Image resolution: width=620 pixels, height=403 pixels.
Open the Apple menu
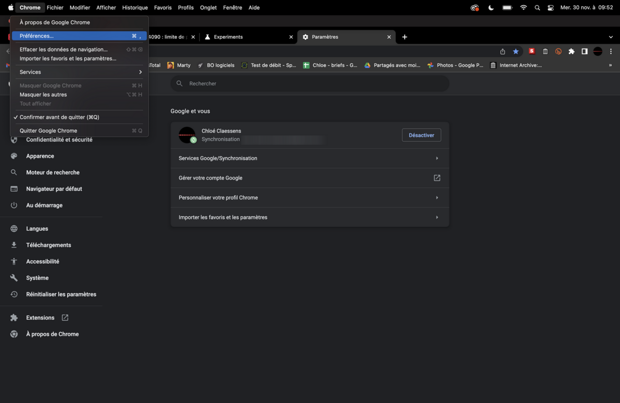pyautogui.click(x=10, y=8)
